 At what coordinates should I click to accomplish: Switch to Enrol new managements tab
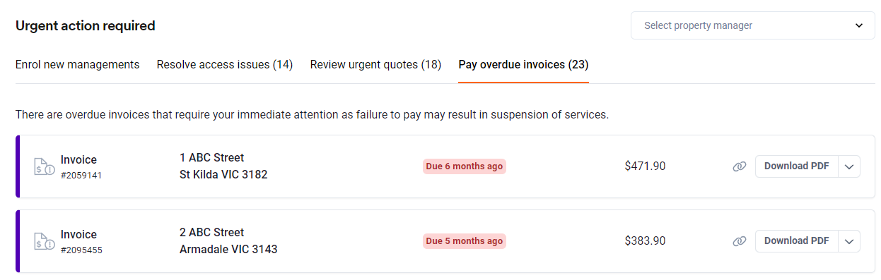(x=77, y=64)
